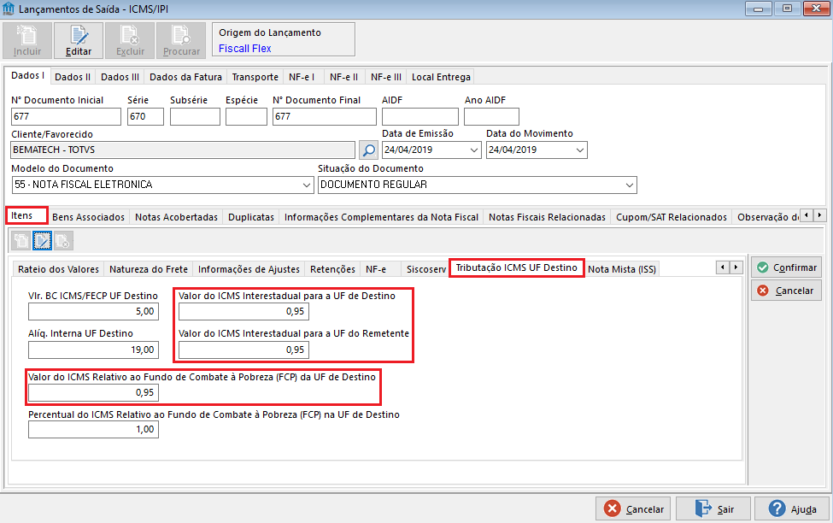Click the Incluir toolbar button
Screen dimensions: 833x523
(x=27, y=40)
